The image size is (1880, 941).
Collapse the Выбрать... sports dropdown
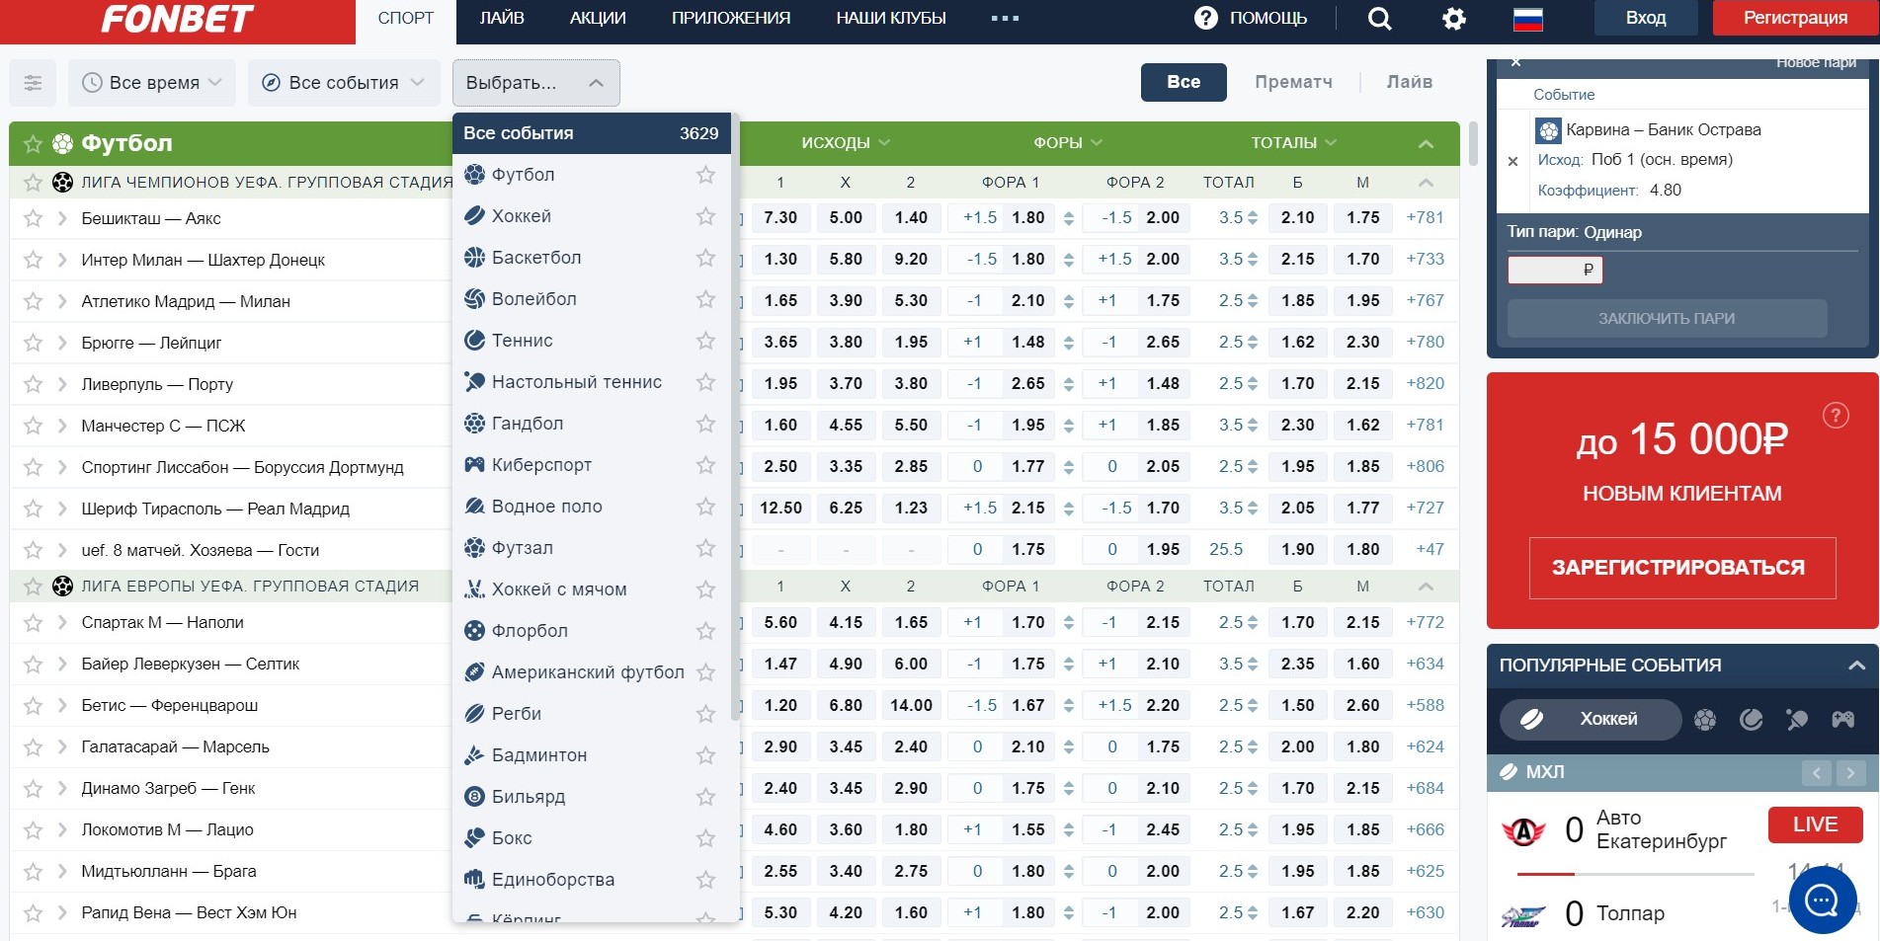pos(535,83)
